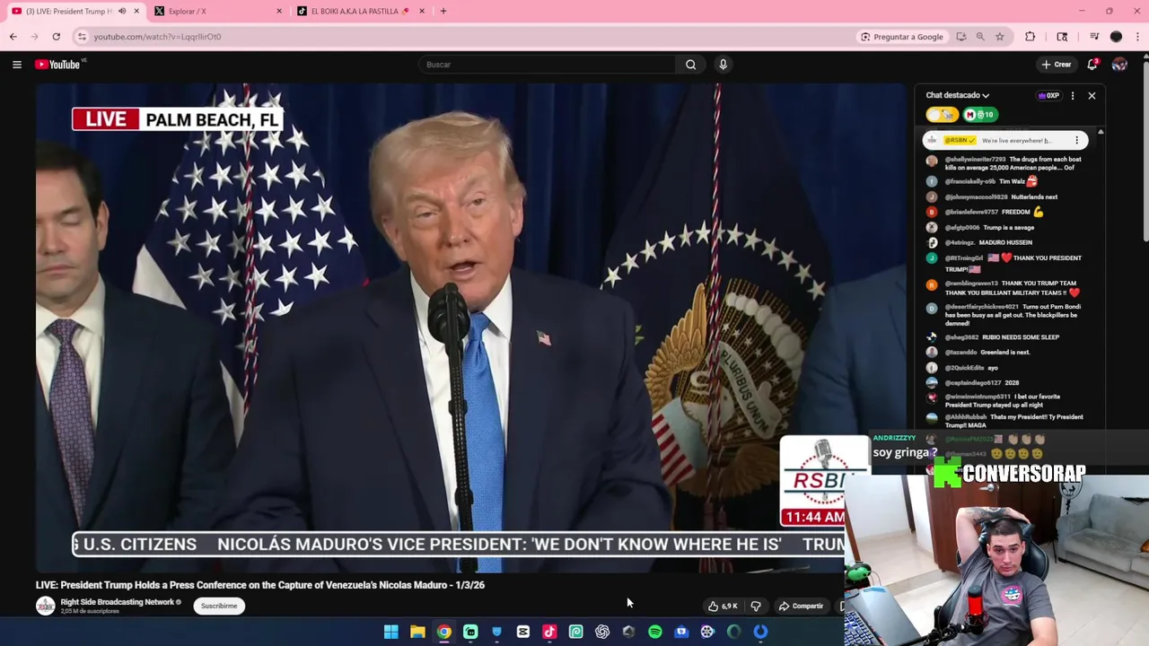Click Crear button in YouTube header
Screen dimensions: 1149x646
1057,65
